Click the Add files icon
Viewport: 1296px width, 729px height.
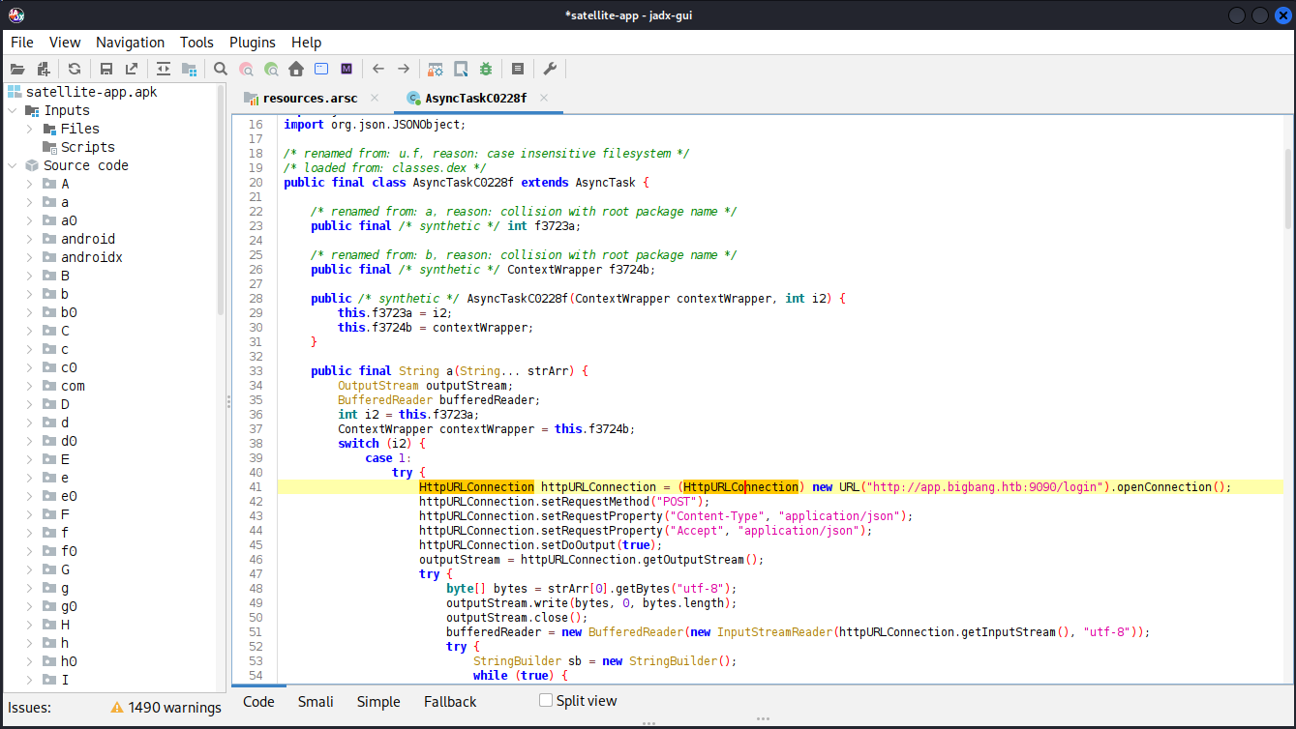pyautogui.click(x=43, y=69)
